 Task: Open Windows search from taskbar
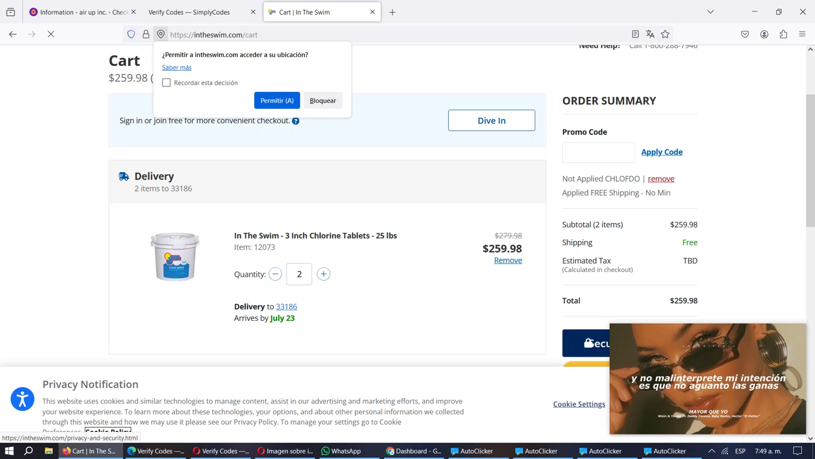(29, 451)
